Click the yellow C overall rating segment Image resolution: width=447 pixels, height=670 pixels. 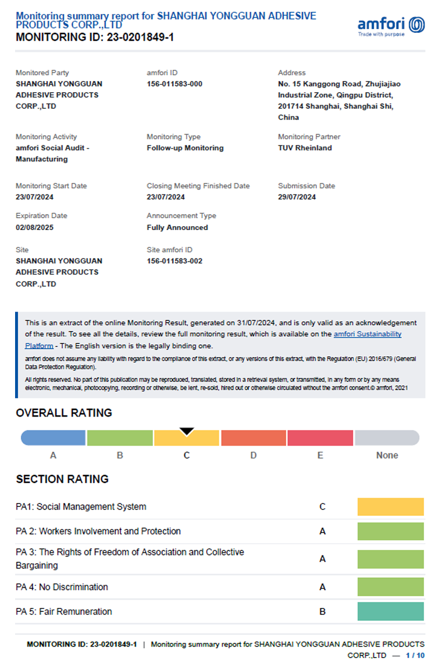[187, 439]
